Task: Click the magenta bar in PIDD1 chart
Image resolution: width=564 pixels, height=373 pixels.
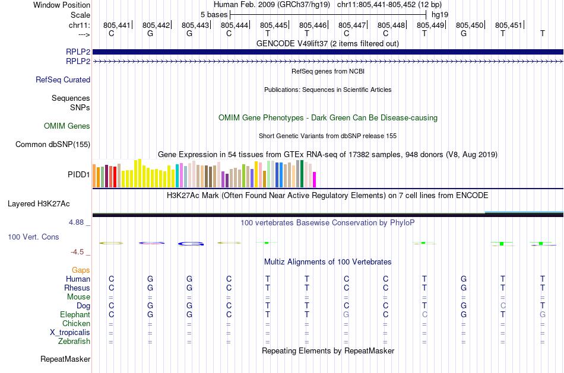Action: (x=315, y=180)
